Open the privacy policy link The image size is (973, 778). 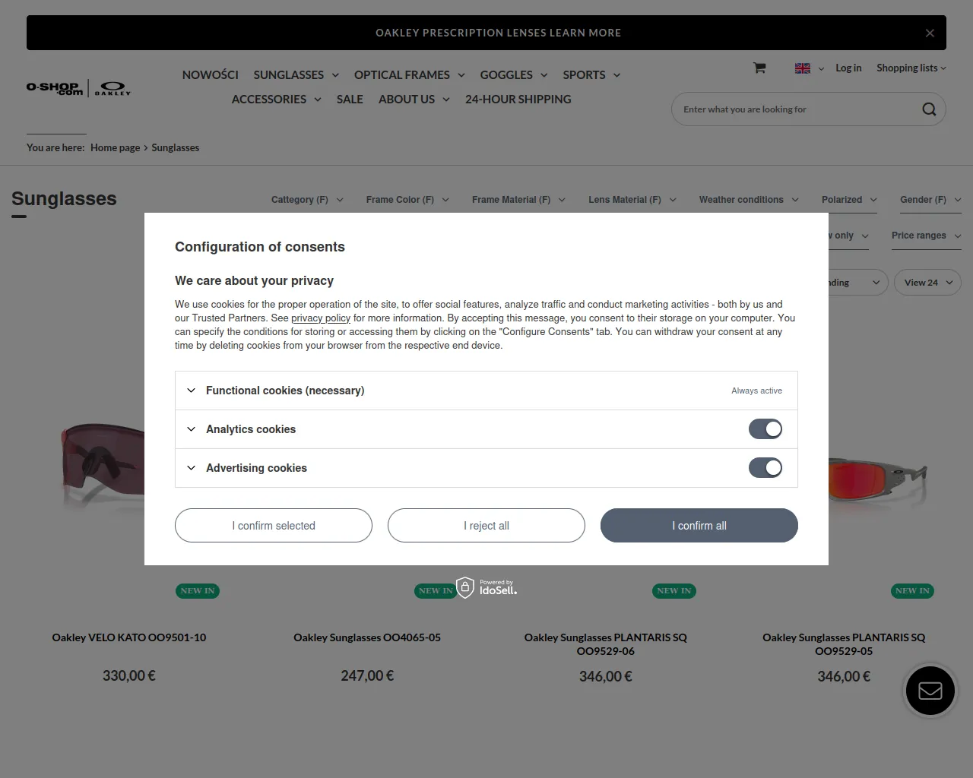(321, 318)
